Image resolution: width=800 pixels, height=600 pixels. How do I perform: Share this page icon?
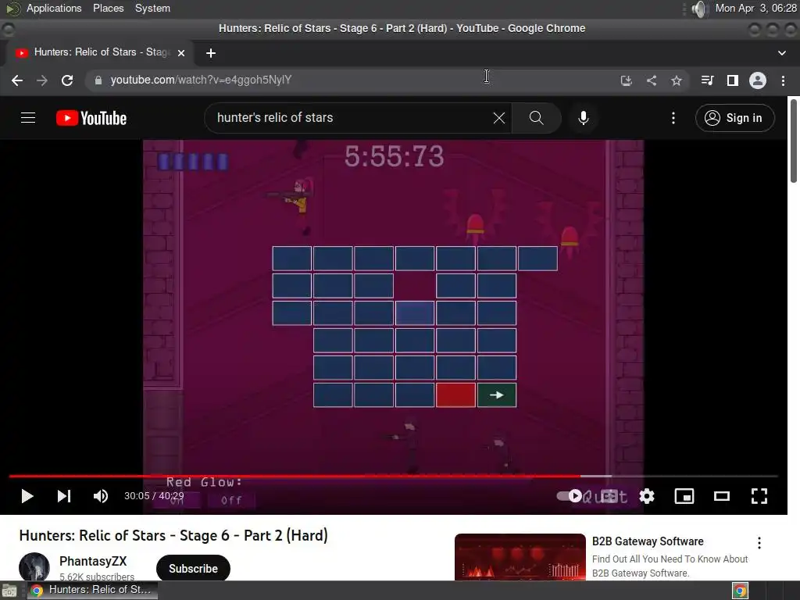(x=652, y=80)
